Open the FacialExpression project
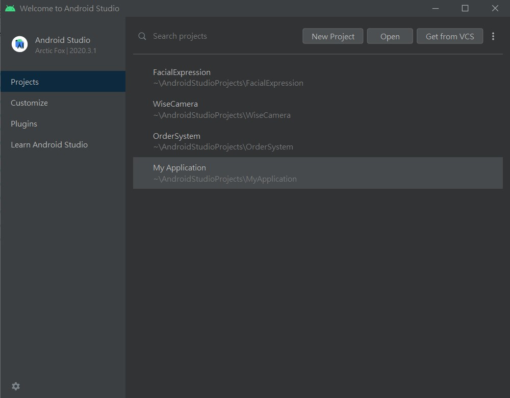The image size is (510, 398). tap(318, 78)
